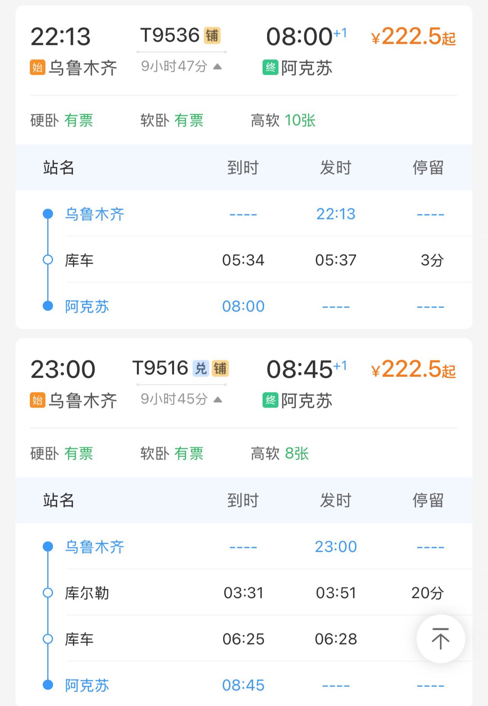Screen dimensions: 488x706
Task: Open the 库尔勒 stop row
Action: coord(87,593)
